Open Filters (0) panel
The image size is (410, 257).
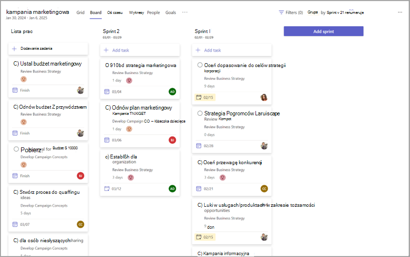(291, 12)
